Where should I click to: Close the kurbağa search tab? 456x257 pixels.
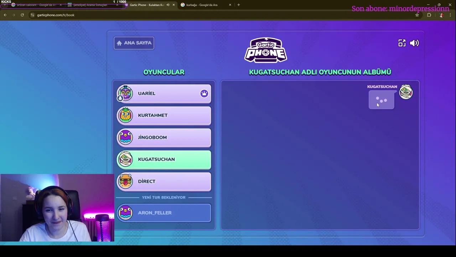pyautogui.click(x=230, y=5)
